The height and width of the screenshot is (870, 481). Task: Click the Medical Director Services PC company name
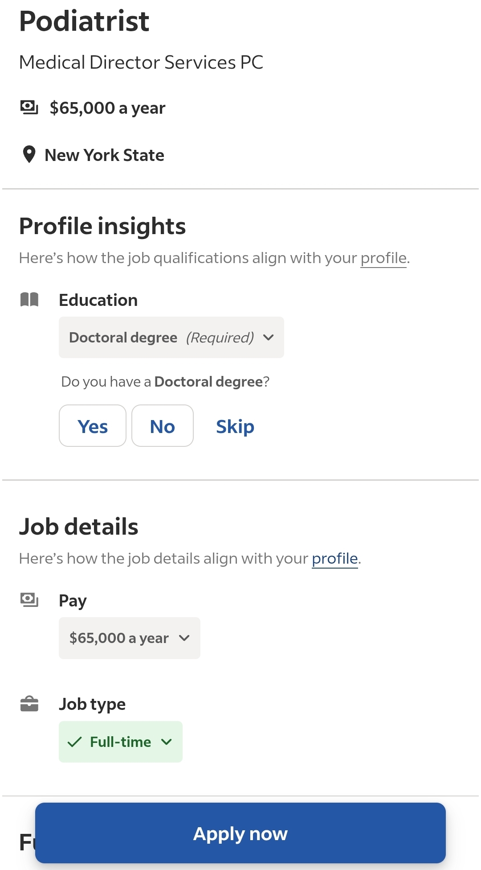point(141,62)
